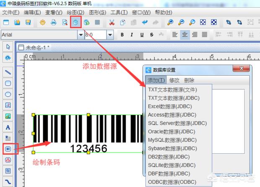Open the 帮助(H) menu
The image size is (260, 187).
(164, 12)
